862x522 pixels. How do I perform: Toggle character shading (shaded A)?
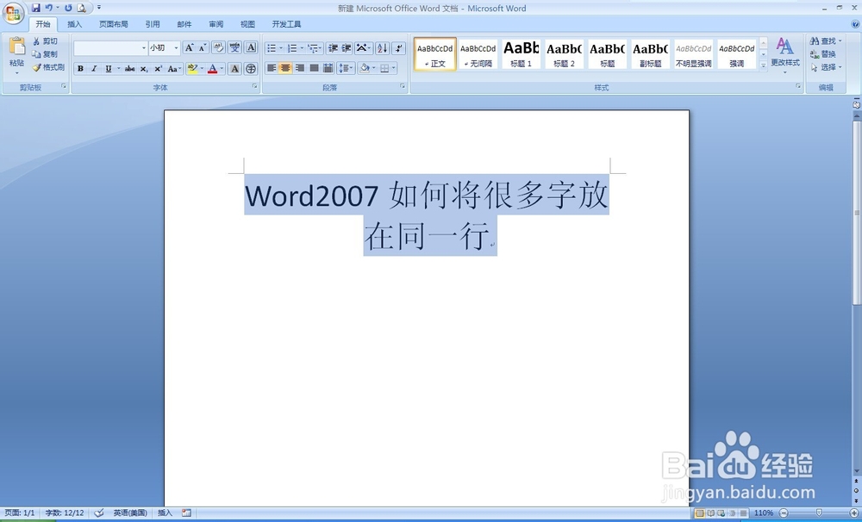coord(234,69)
